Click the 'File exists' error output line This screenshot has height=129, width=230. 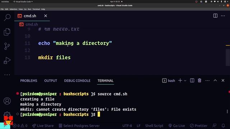click(x=78, y=109)
